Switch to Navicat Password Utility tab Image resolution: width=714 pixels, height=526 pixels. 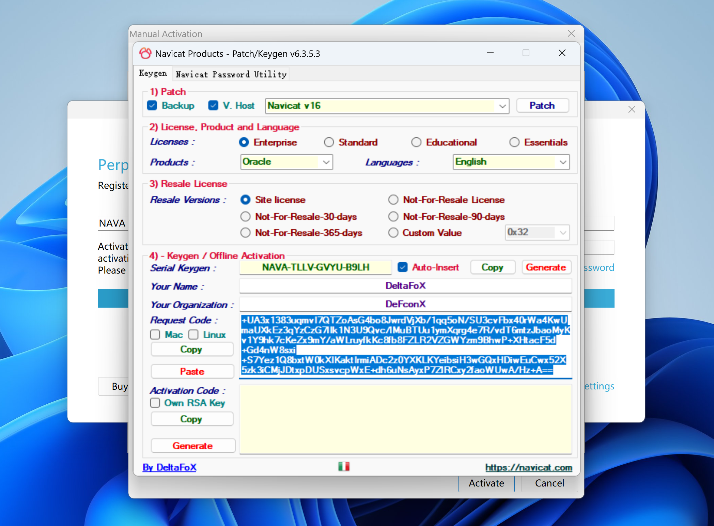[231, 74]
